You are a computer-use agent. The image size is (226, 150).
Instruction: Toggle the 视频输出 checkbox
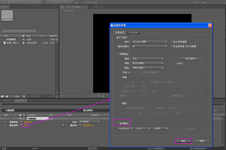pyautogui.click(x=118, y=54)
